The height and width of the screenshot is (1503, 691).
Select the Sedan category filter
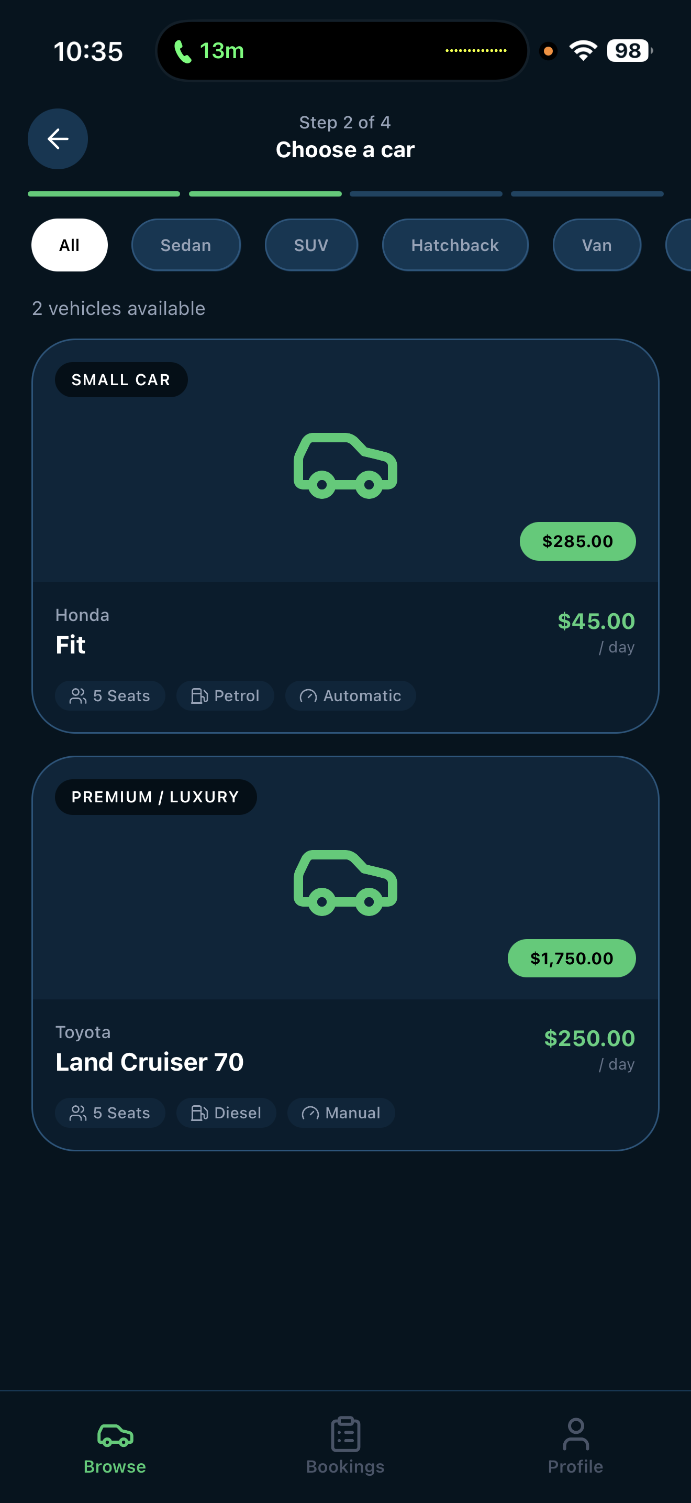tap(185, 245)
